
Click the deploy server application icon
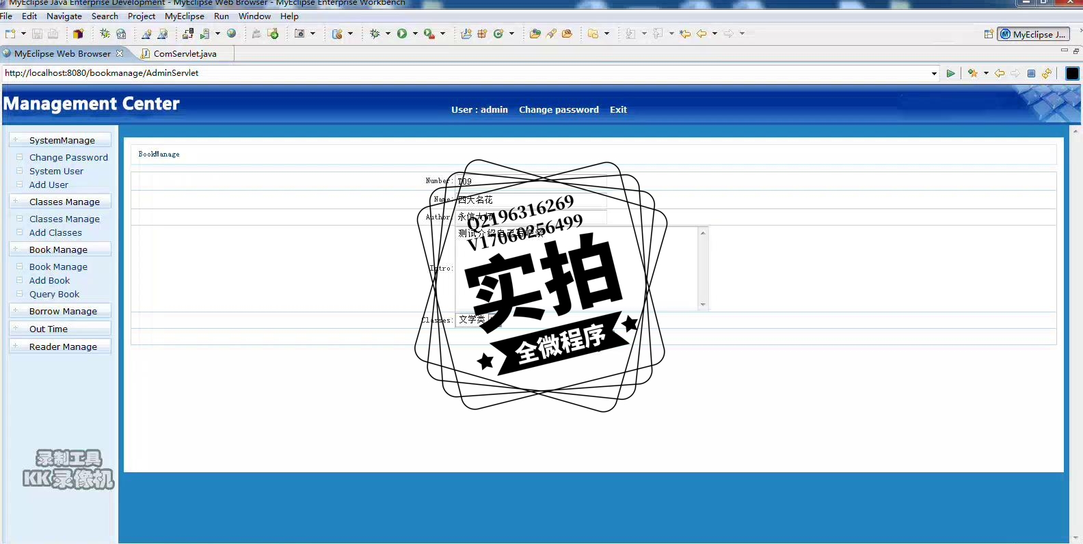tap(188, 33)
